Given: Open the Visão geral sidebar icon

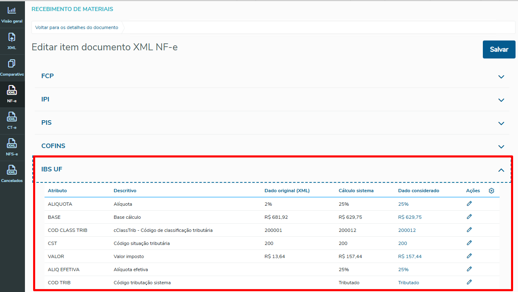Looking at the screenshot, I should point(12,14).
